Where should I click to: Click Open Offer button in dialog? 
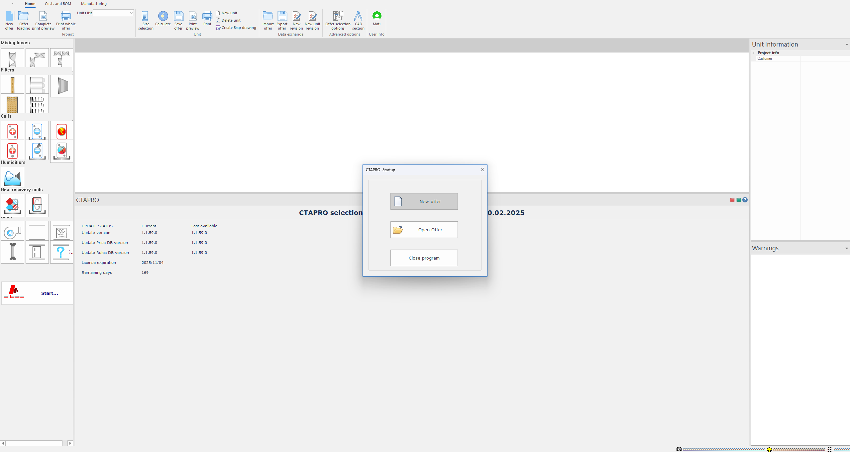[424, 230]
